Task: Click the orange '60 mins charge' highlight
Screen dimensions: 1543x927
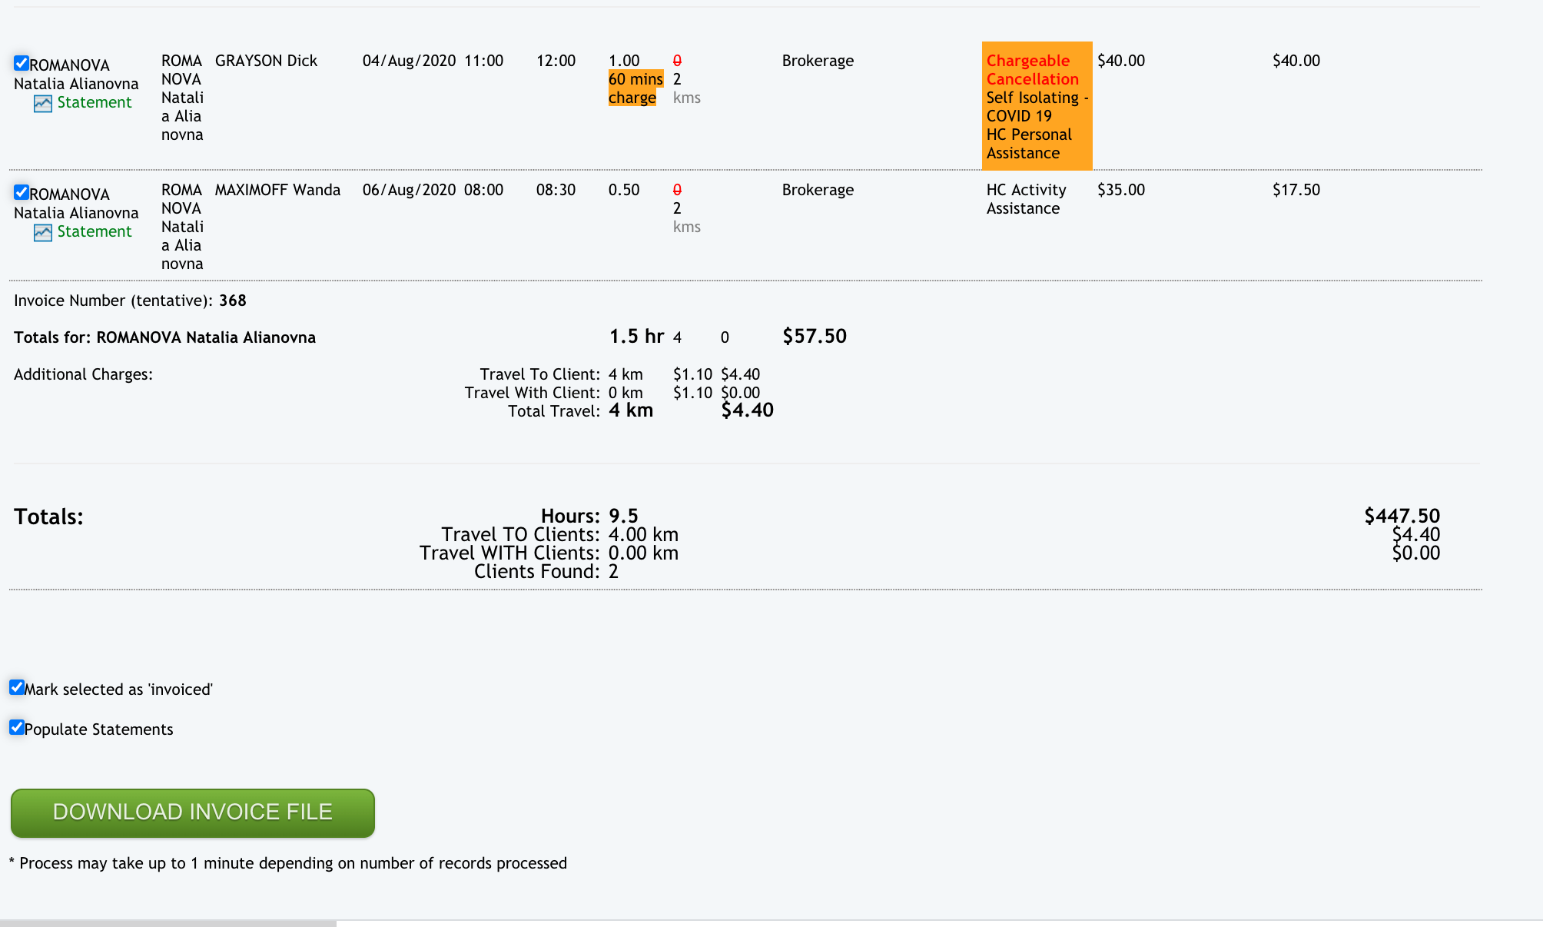Action: (x=635, y=88)
